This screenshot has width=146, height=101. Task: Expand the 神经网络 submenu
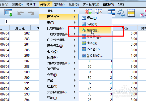(x=59, y=69)
